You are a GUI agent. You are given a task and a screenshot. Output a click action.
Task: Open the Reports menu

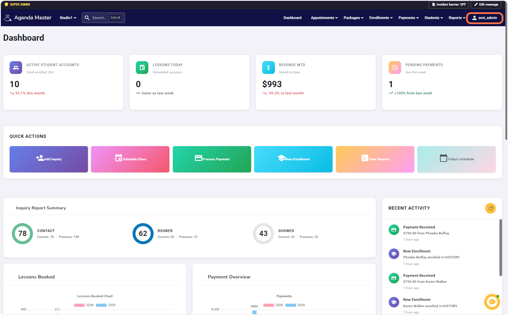(x=457, y=18)
